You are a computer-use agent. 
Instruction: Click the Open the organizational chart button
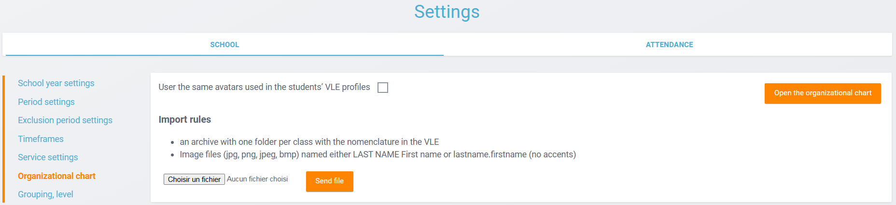(822, 93)
